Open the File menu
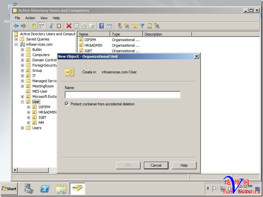 (x=17, y=18)
